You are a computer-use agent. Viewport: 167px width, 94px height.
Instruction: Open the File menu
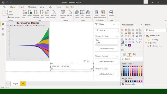pyautogui.click(x=4, y=7)
